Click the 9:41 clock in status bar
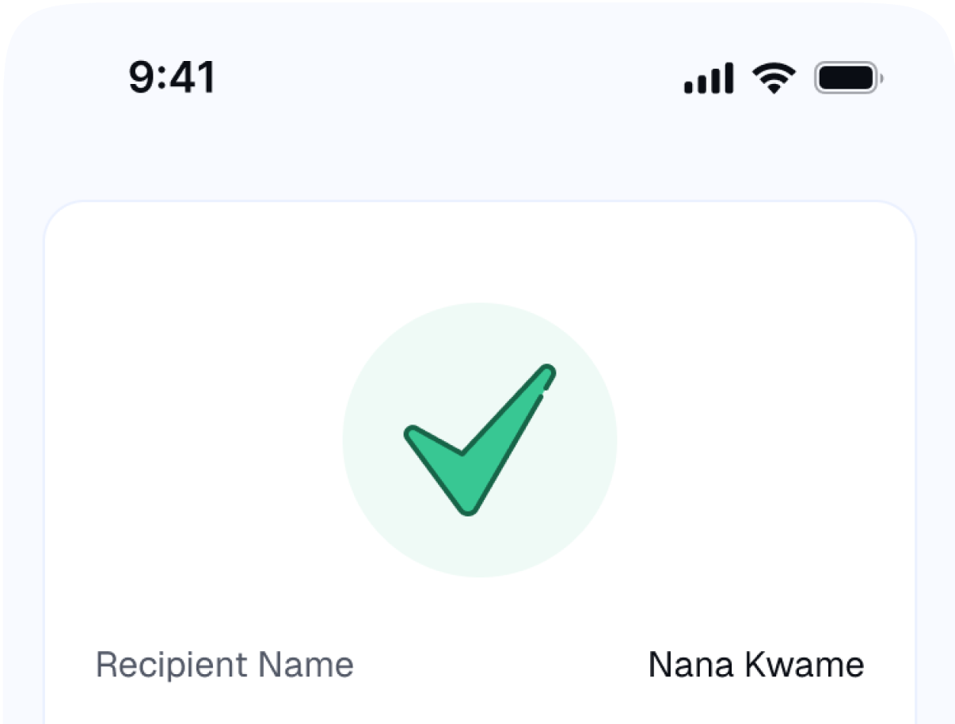Viewport: 955px width, 724px height. [172, 78]
